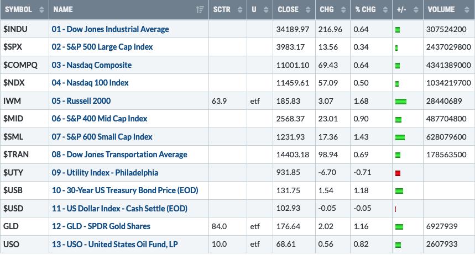475x255 pixels.
Task: Click the green change bar for IWM
Action: point(401,102)
